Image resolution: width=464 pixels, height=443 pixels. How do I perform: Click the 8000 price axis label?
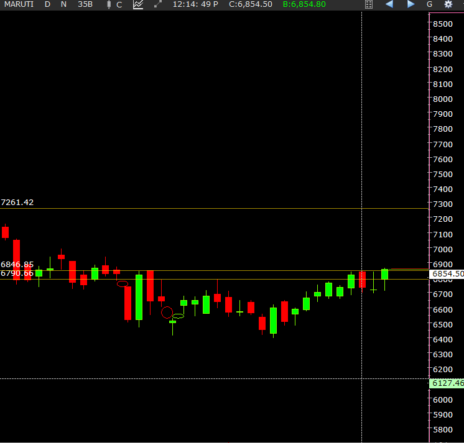[443, 99]
